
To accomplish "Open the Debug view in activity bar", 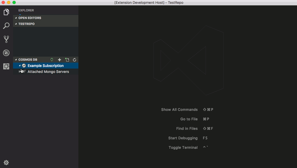I will (x=6, y=53).
